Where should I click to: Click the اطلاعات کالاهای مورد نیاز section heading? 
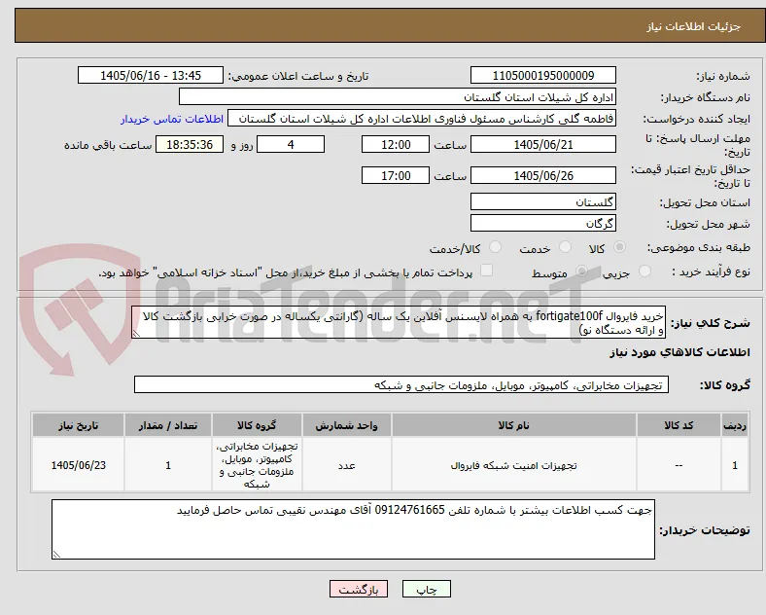679,352
